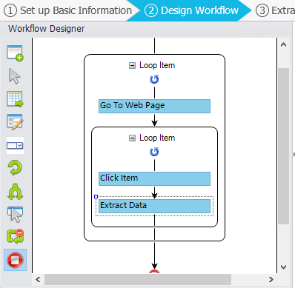Select the Click Item pointer tool
Image resolution: width=295 pixels, height=288 pixels.
[15, 76]
